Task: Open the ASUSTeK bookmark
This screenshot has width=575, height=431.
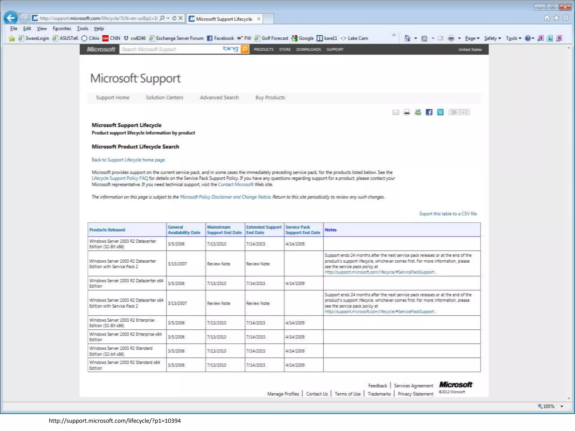Action: click(65, 38)
